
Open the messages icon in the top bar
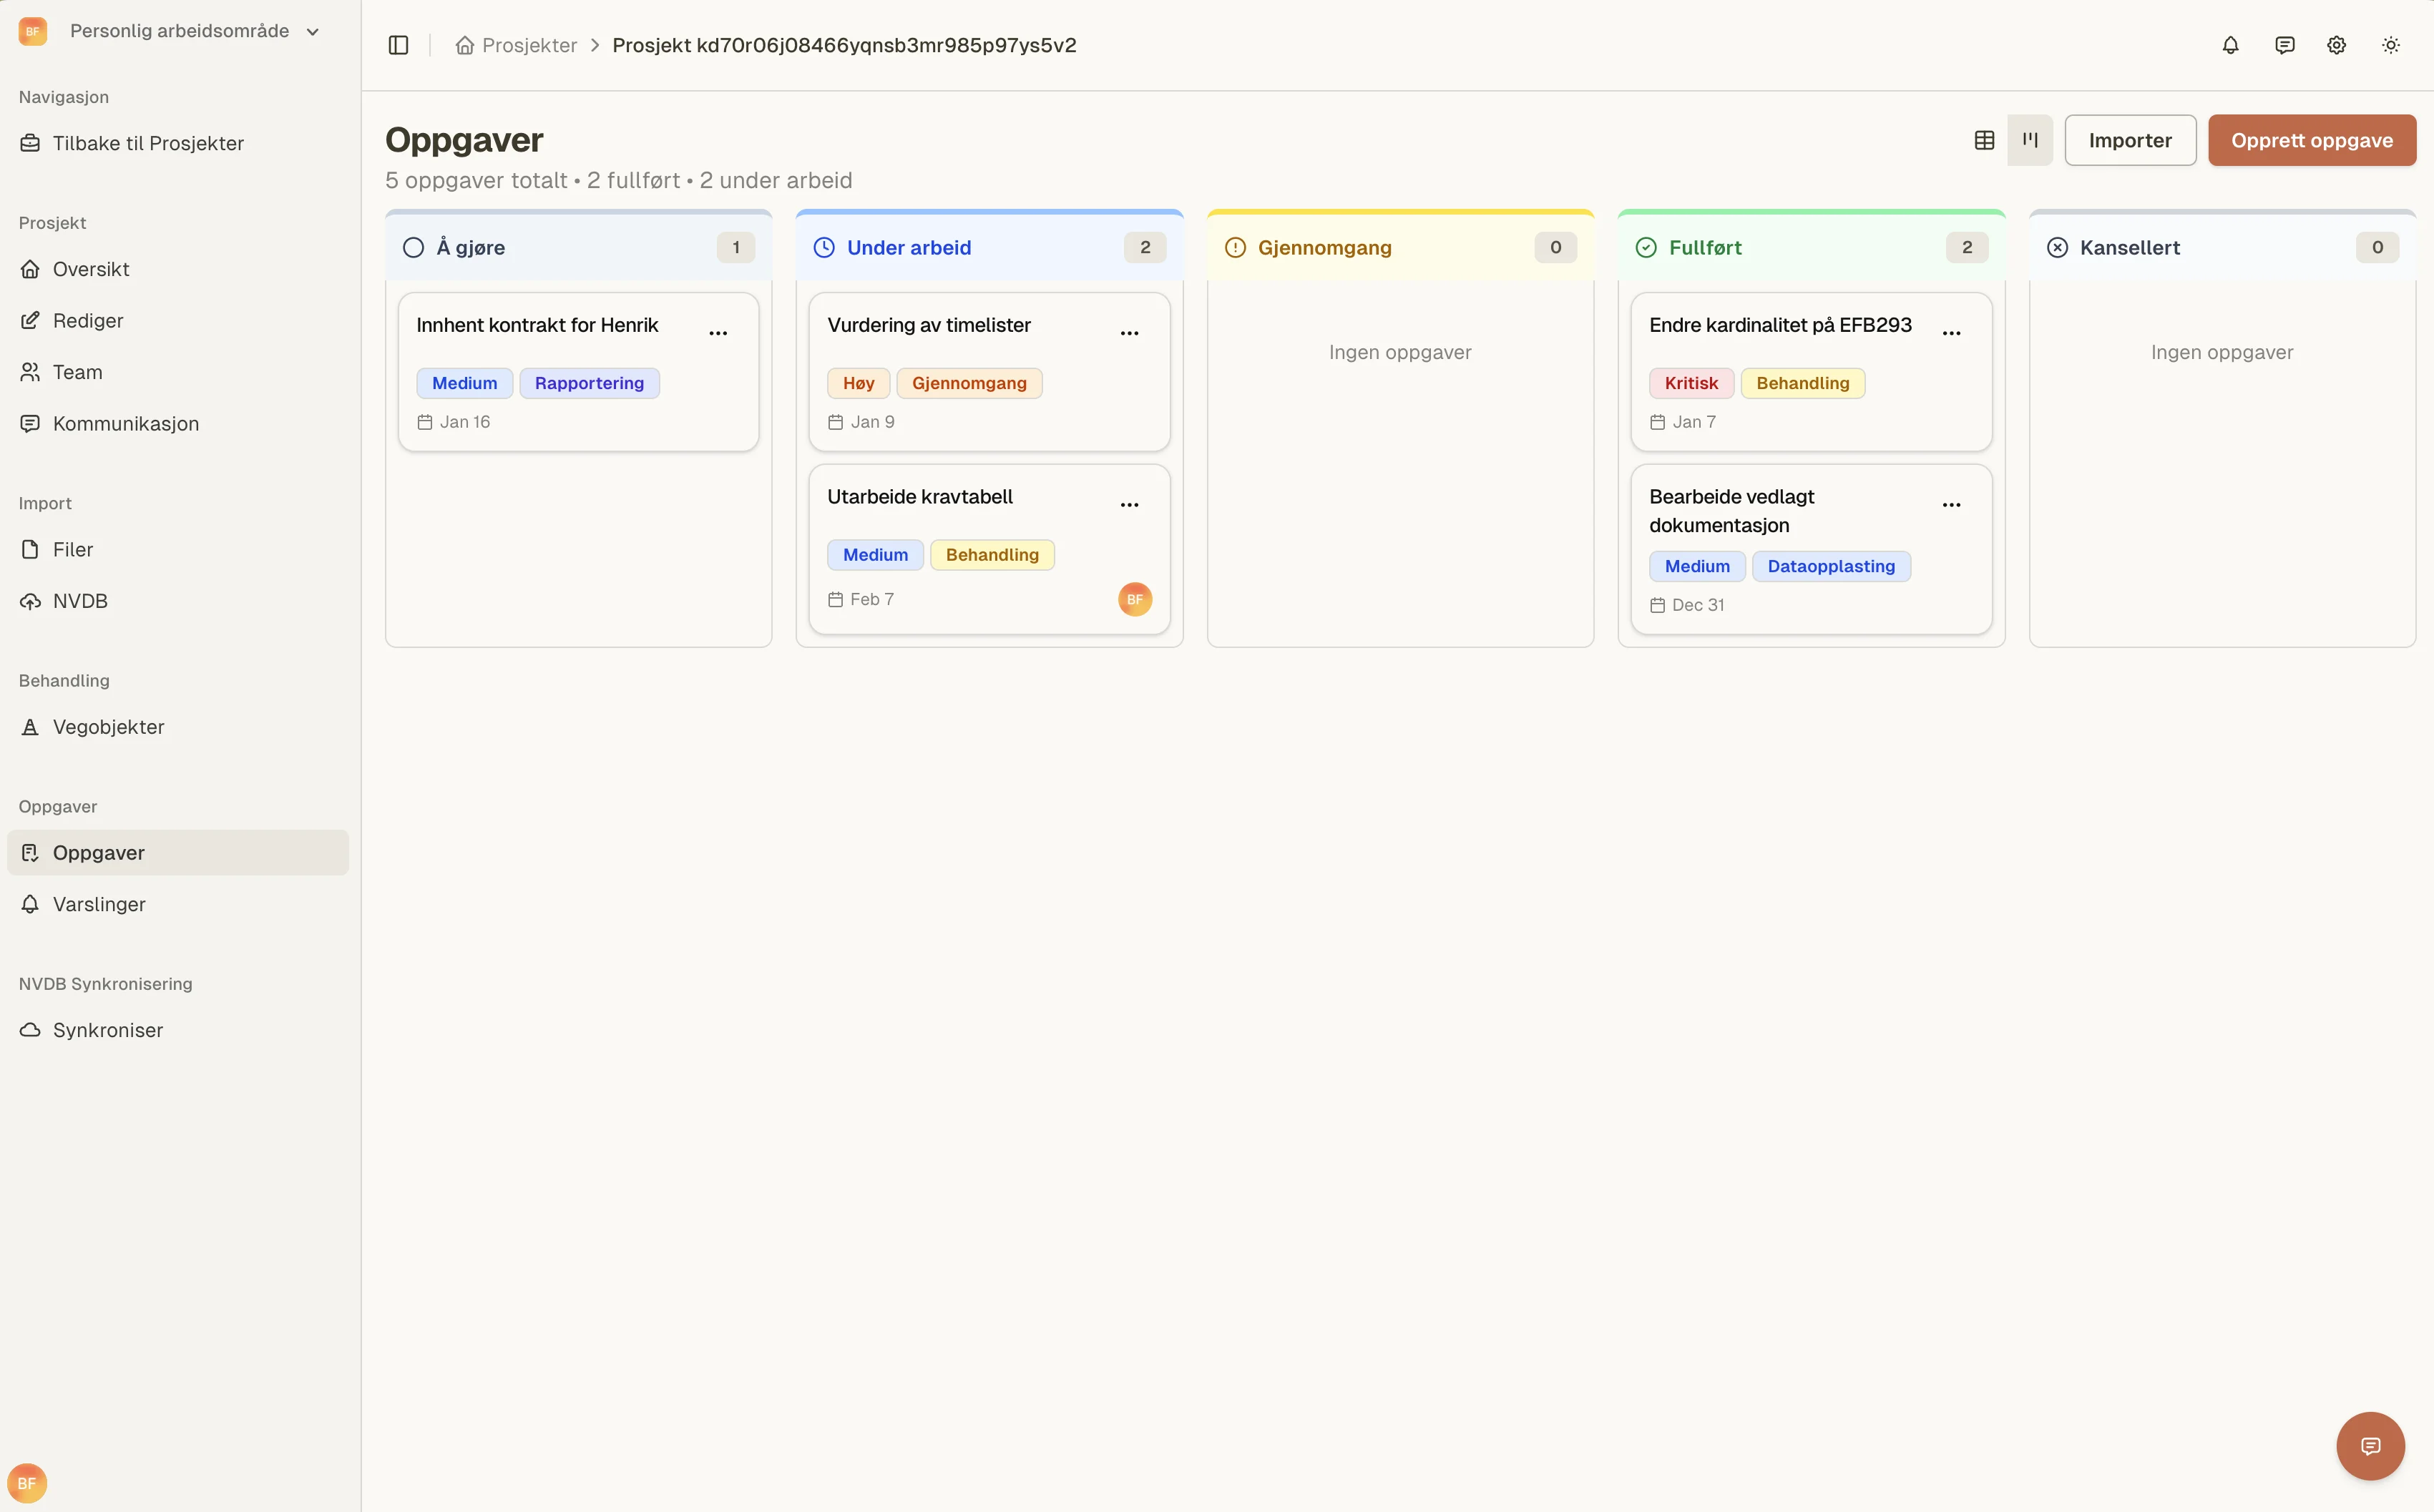(x=2284, y=45)
